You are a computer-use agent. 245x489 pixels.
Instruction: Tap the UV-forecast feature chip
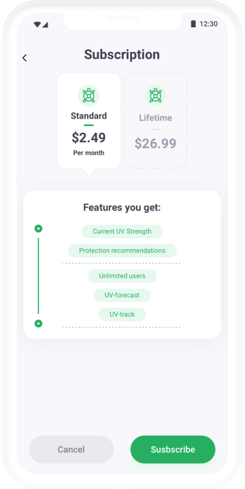coord(122,295)
